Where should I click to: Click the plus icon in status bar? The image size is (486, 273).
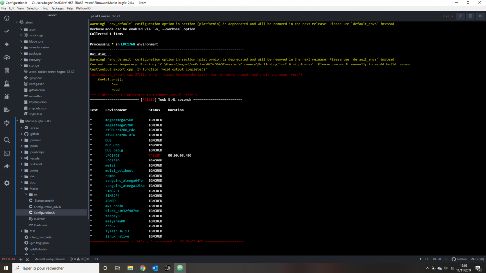[x=21, y=259]
